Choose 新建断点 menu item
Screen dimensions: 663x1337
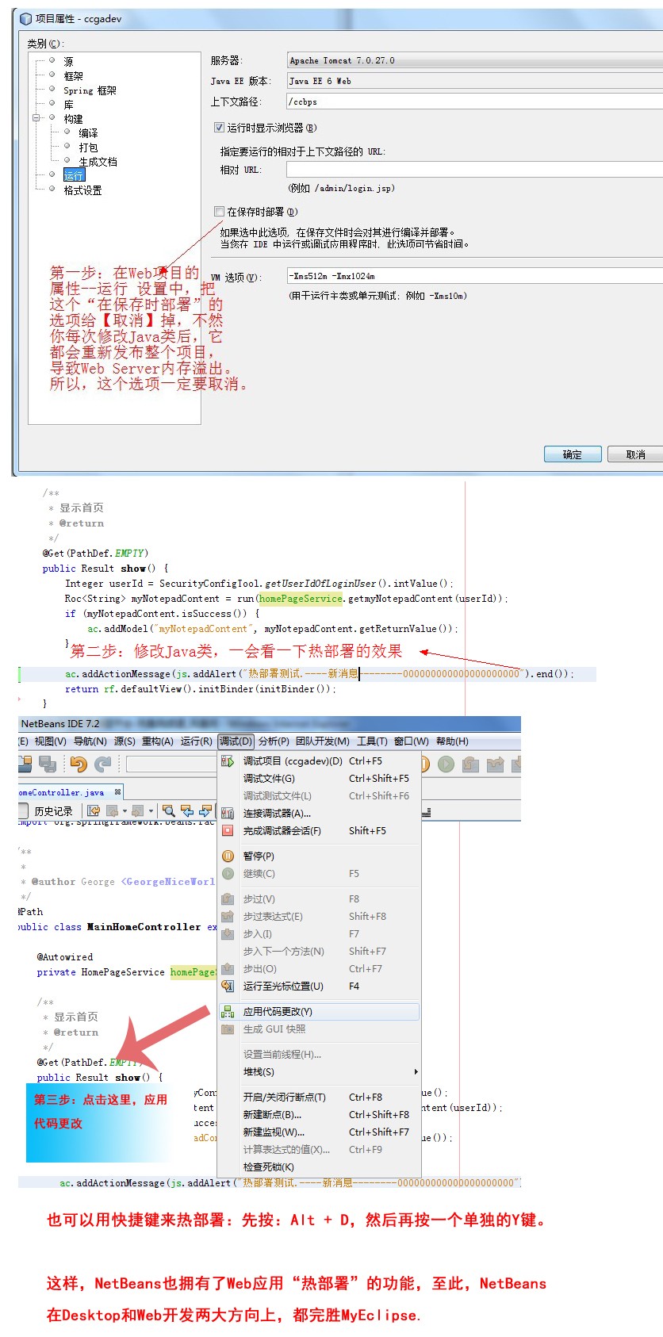[x=319, y=1115]
